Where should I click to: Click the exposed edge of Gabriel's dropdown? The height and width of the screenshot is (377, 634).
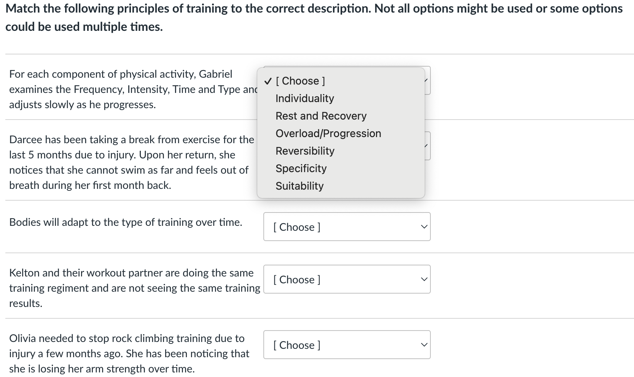coord(428,80)
